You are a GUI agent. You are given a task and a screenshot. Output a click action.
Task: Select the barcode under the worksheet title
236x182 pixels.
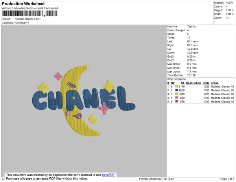(29, 13)
